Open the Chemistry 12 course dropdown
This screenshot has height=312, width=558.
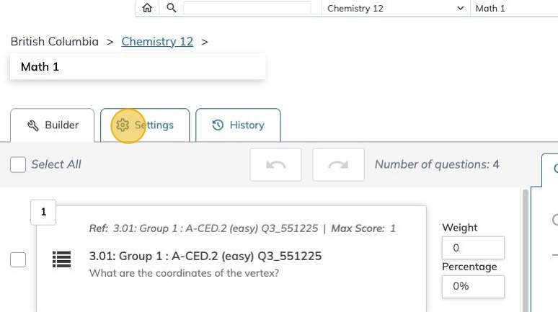(x=395, y=8)
